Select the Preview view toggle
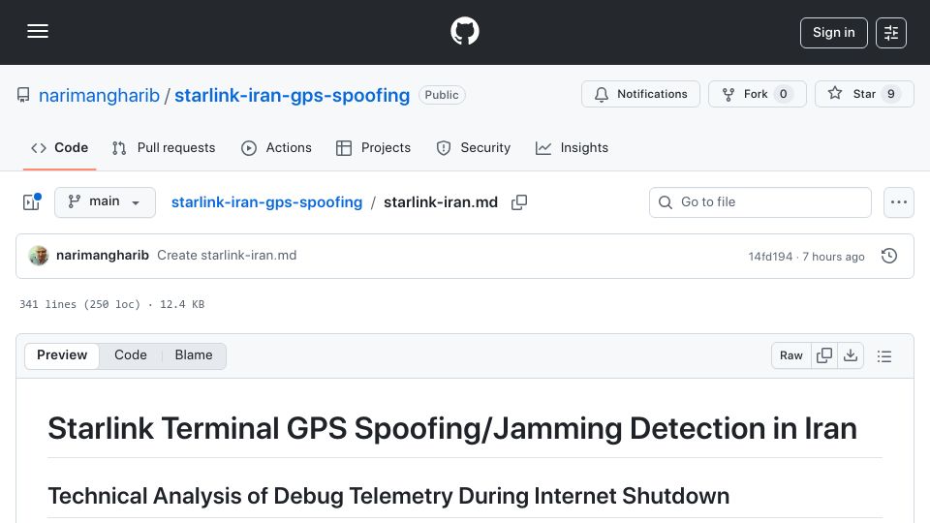This screenshot has width=930, height=523. pos(62,355)
